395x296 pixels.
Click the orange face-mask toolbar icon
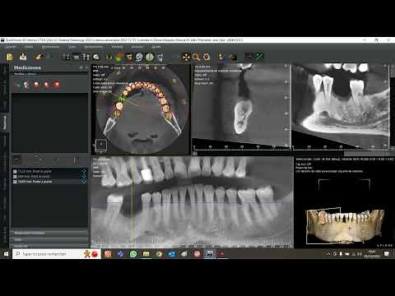[129, 57]
